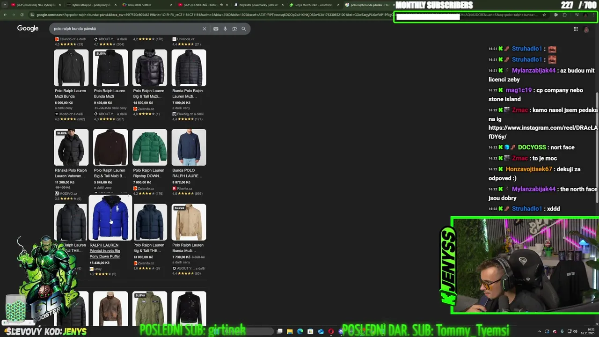The height and width of the screenshot is (337, 599).
Task: Start voice search with the microphone icon
Action: tap(225, 29)
